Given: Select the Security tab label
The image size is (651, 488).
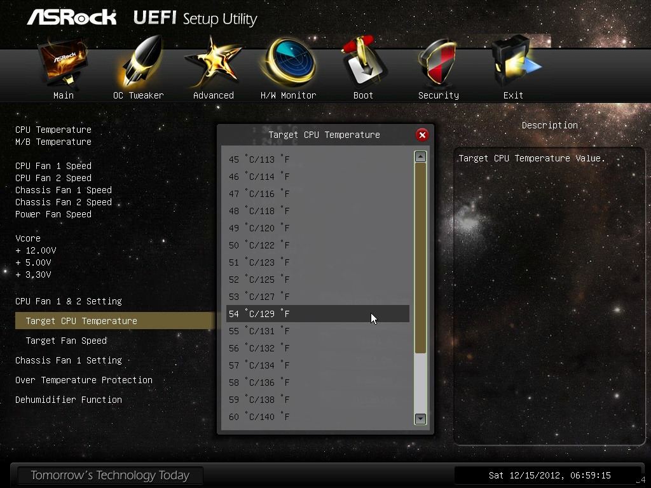Looking at the screenshot, I should [439, 95].
